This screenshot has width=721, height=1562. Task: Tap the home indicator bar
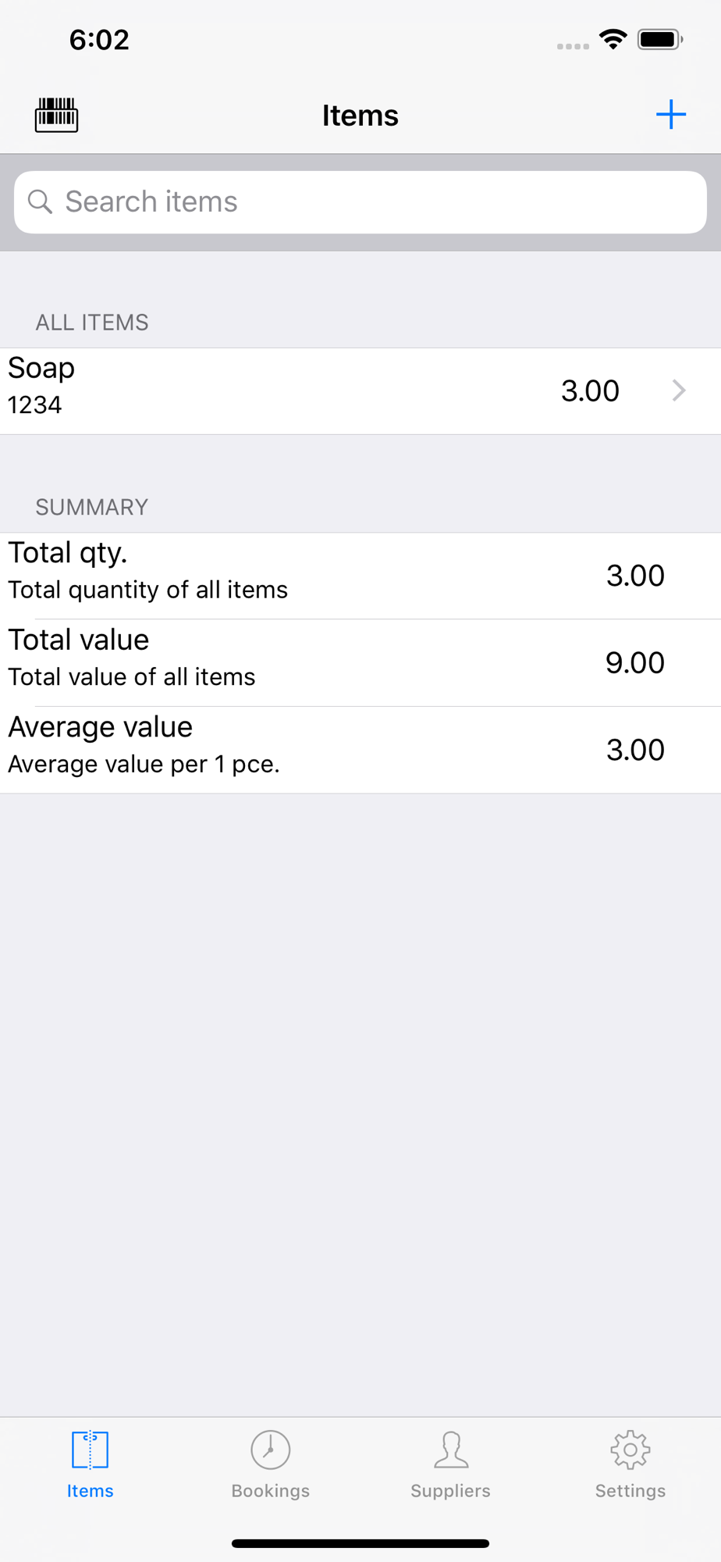click(360, 1543)
